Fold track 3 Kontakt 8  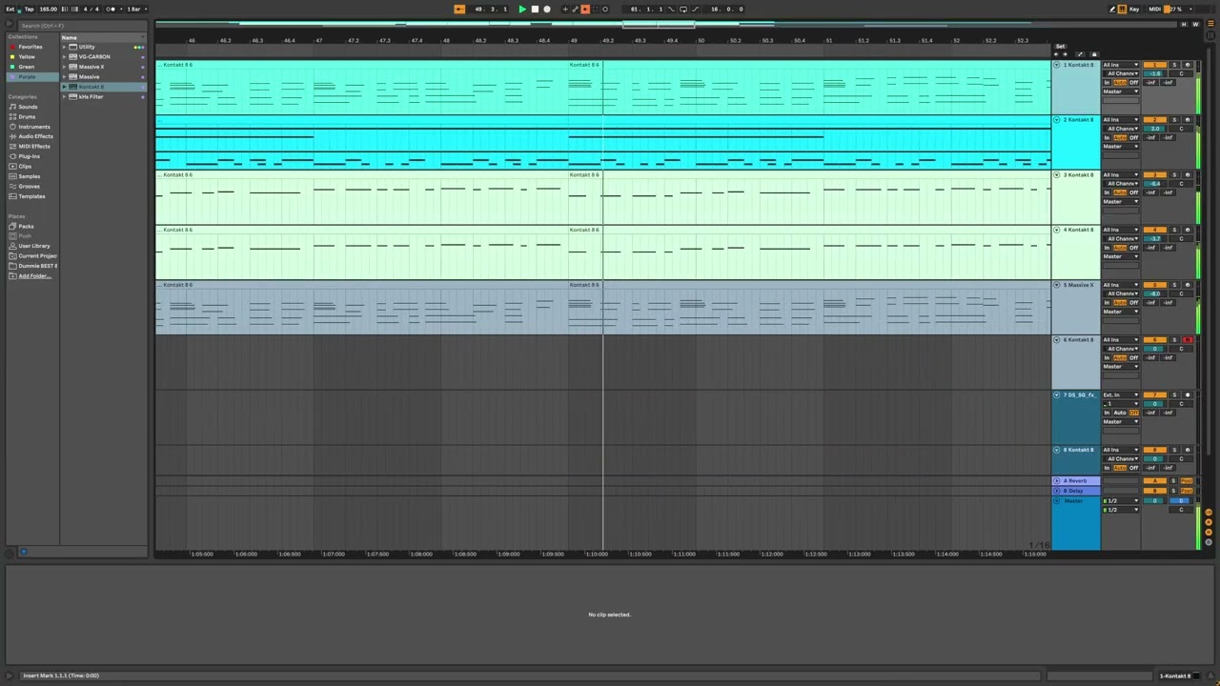[1056, 175]
